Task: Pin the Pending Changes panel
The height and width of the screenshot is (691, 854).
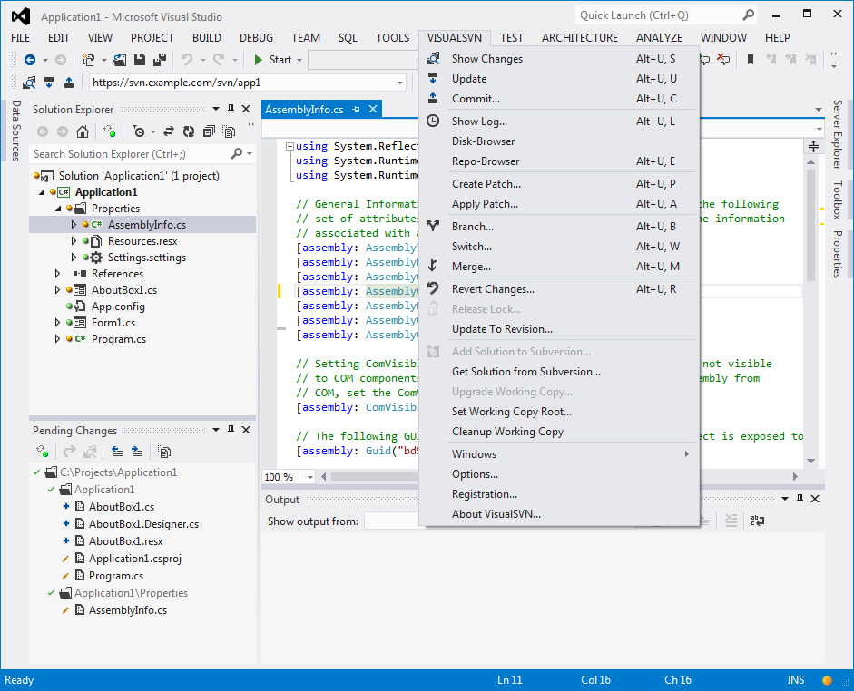Action: click(231, 431)
